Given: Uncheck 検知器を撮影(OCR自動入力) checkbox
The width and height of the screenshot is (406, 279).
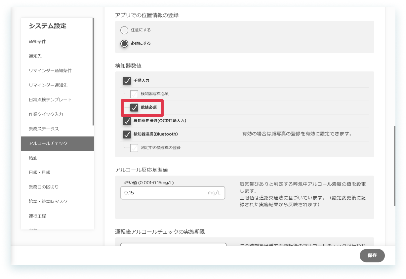Looking at the screenshot, I should pyautogui.click(x=127, y=121).
